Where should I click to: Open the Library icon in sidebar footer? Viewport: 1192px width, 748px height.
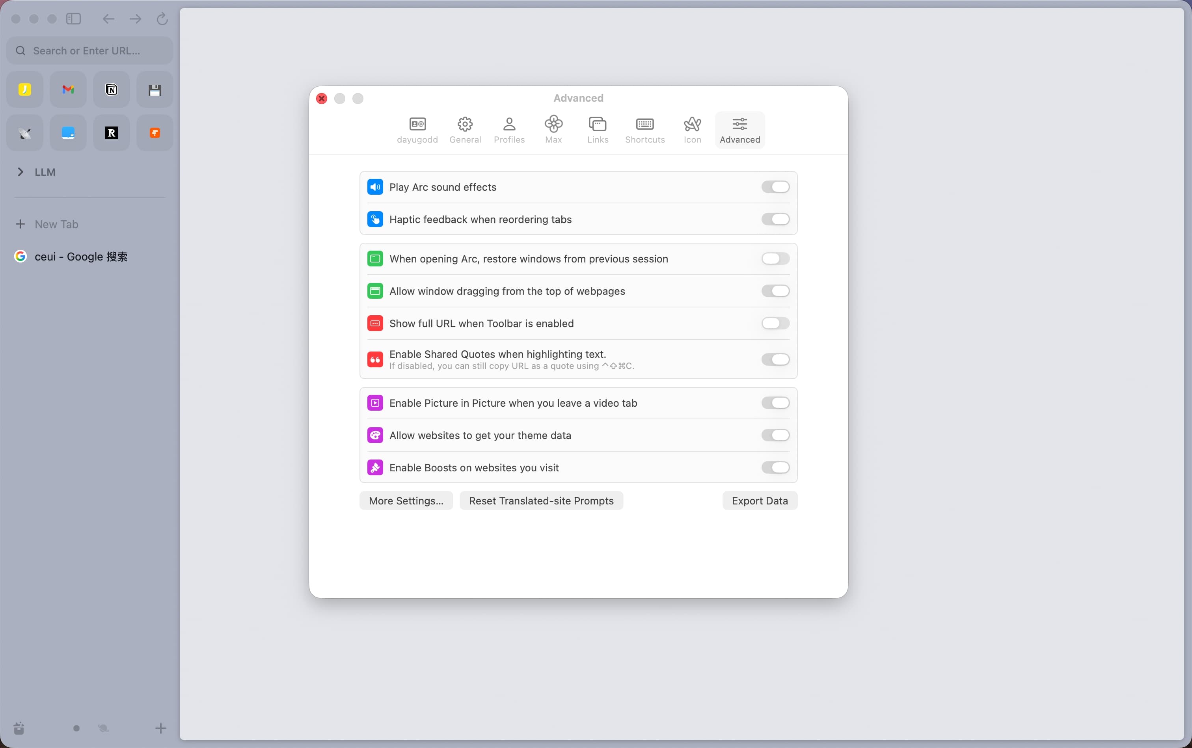19,728
